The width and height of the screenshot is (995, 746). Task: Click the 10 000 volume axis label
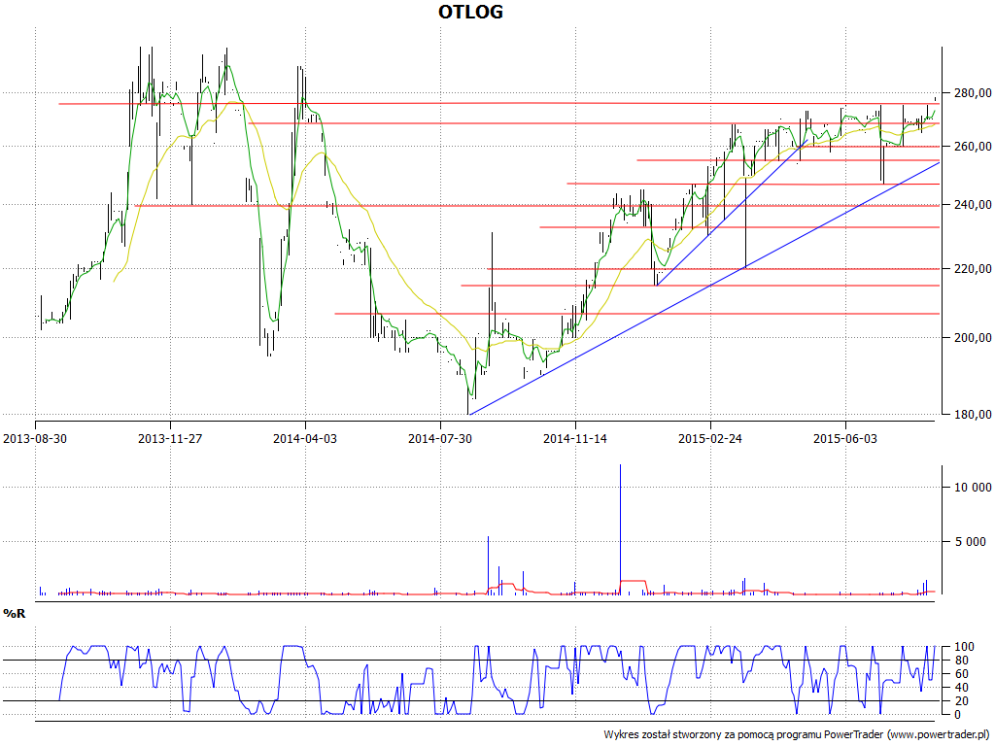click(972, 488)
